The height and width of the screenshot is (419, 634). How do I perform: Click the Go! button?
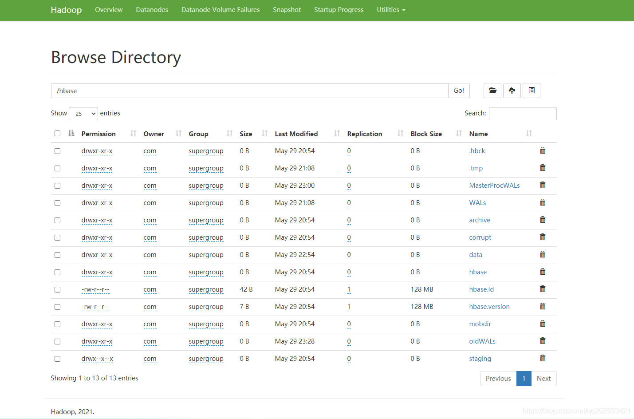[x=459, y=91]
